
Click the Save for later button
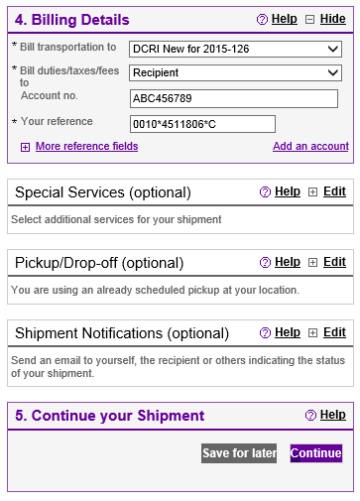[x=239, y=453]
